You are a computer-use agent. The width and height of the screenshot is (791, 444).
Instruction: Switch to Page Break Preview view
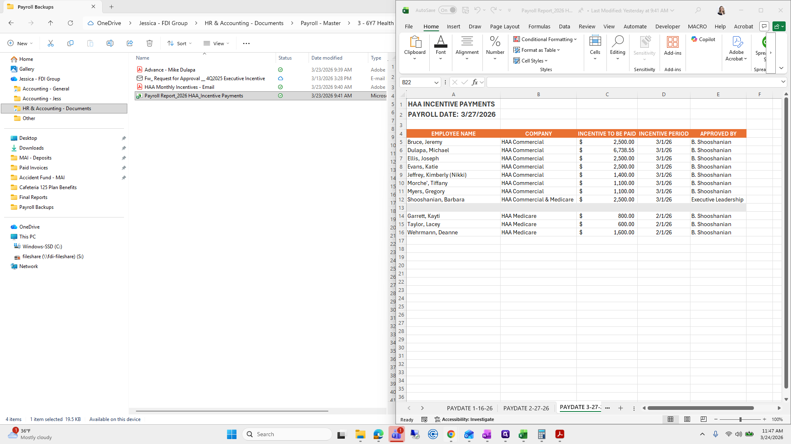point(704,419)
